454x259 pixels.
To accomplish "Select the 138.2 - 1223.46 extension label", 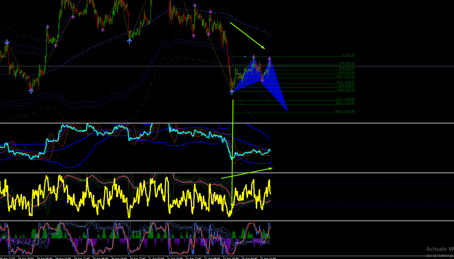I will coord(345,103).
